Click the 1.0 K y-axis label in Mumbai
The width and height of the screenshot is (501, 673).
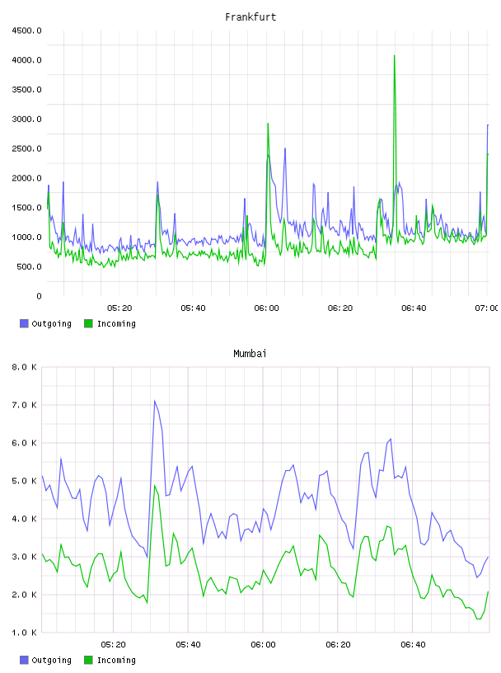pos(25,633)
